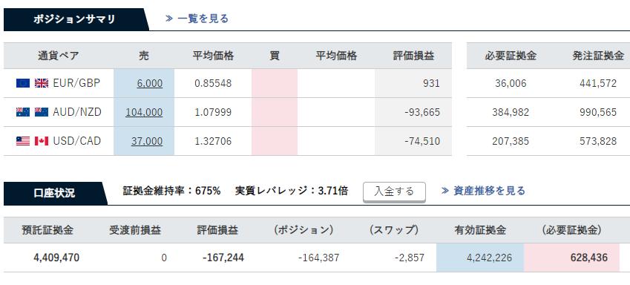Click the US flag icon for USD/CAD

(23, 141)
